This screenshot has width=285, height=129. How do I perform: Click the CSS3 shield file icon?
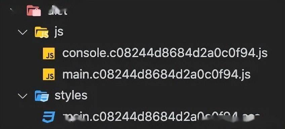coord(48,117)
